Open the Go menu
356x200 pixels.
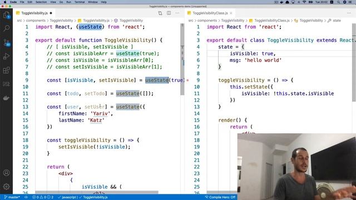click(x=61, y=2)
